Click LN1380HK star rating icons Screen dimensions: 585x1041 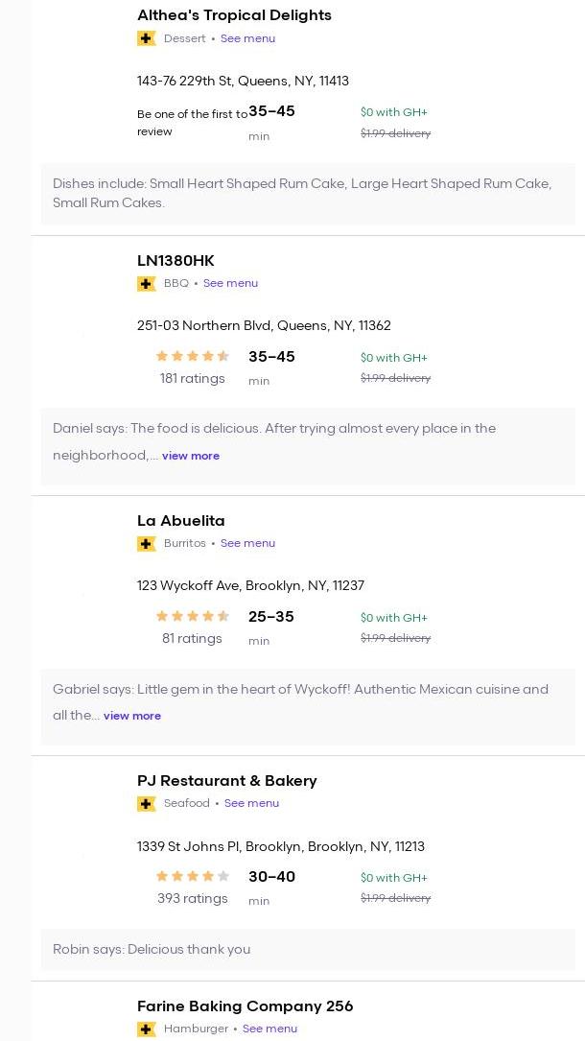(x=193, y=357)
